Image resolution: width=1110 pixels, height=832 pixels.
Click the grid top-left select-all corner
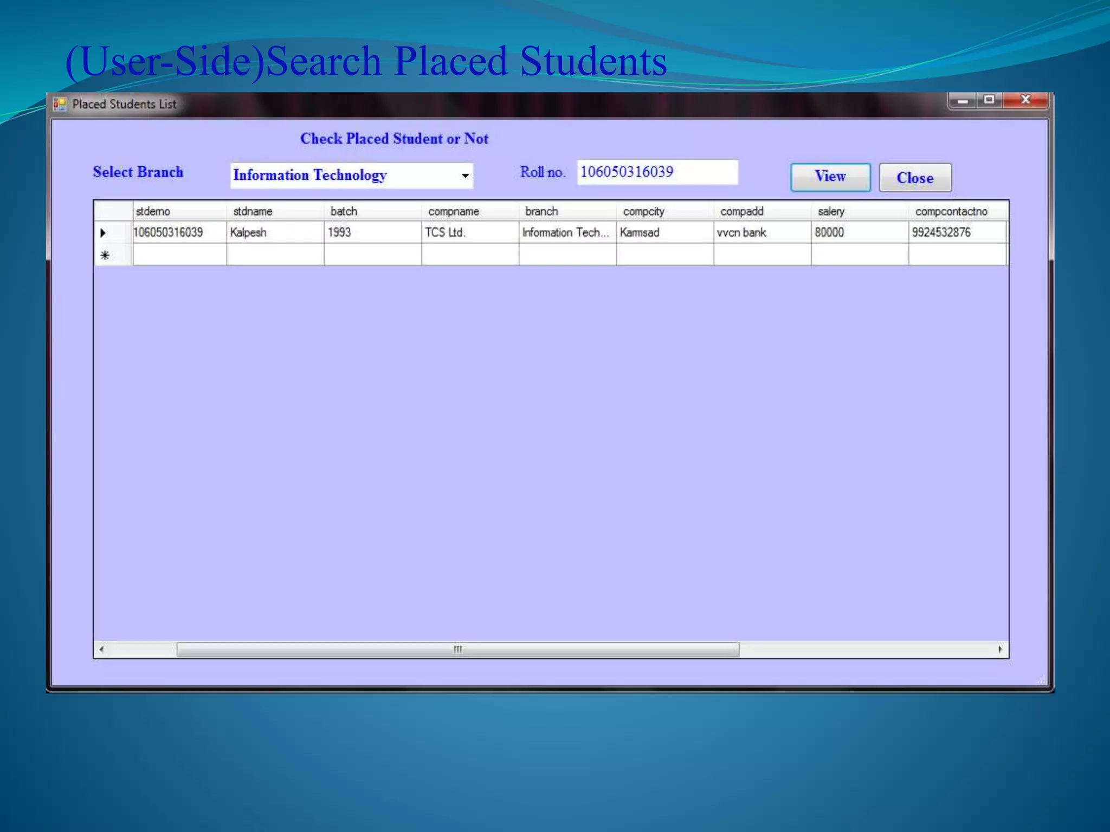click(113, 211)
